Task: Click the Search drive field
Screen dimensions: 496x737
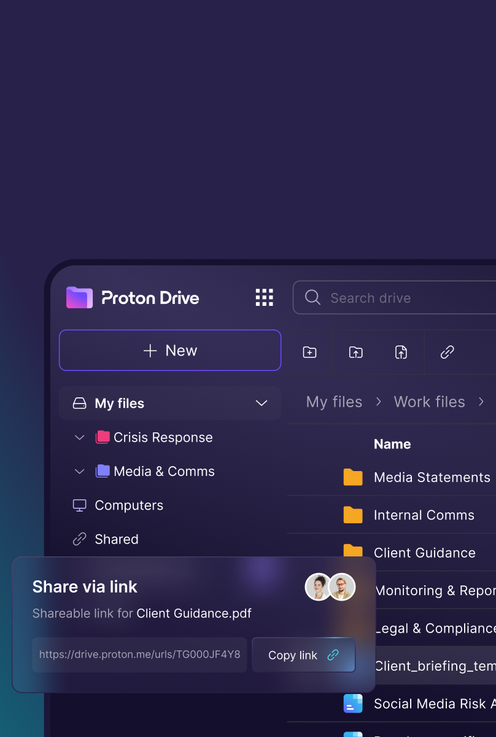Action: coord(405,298)
